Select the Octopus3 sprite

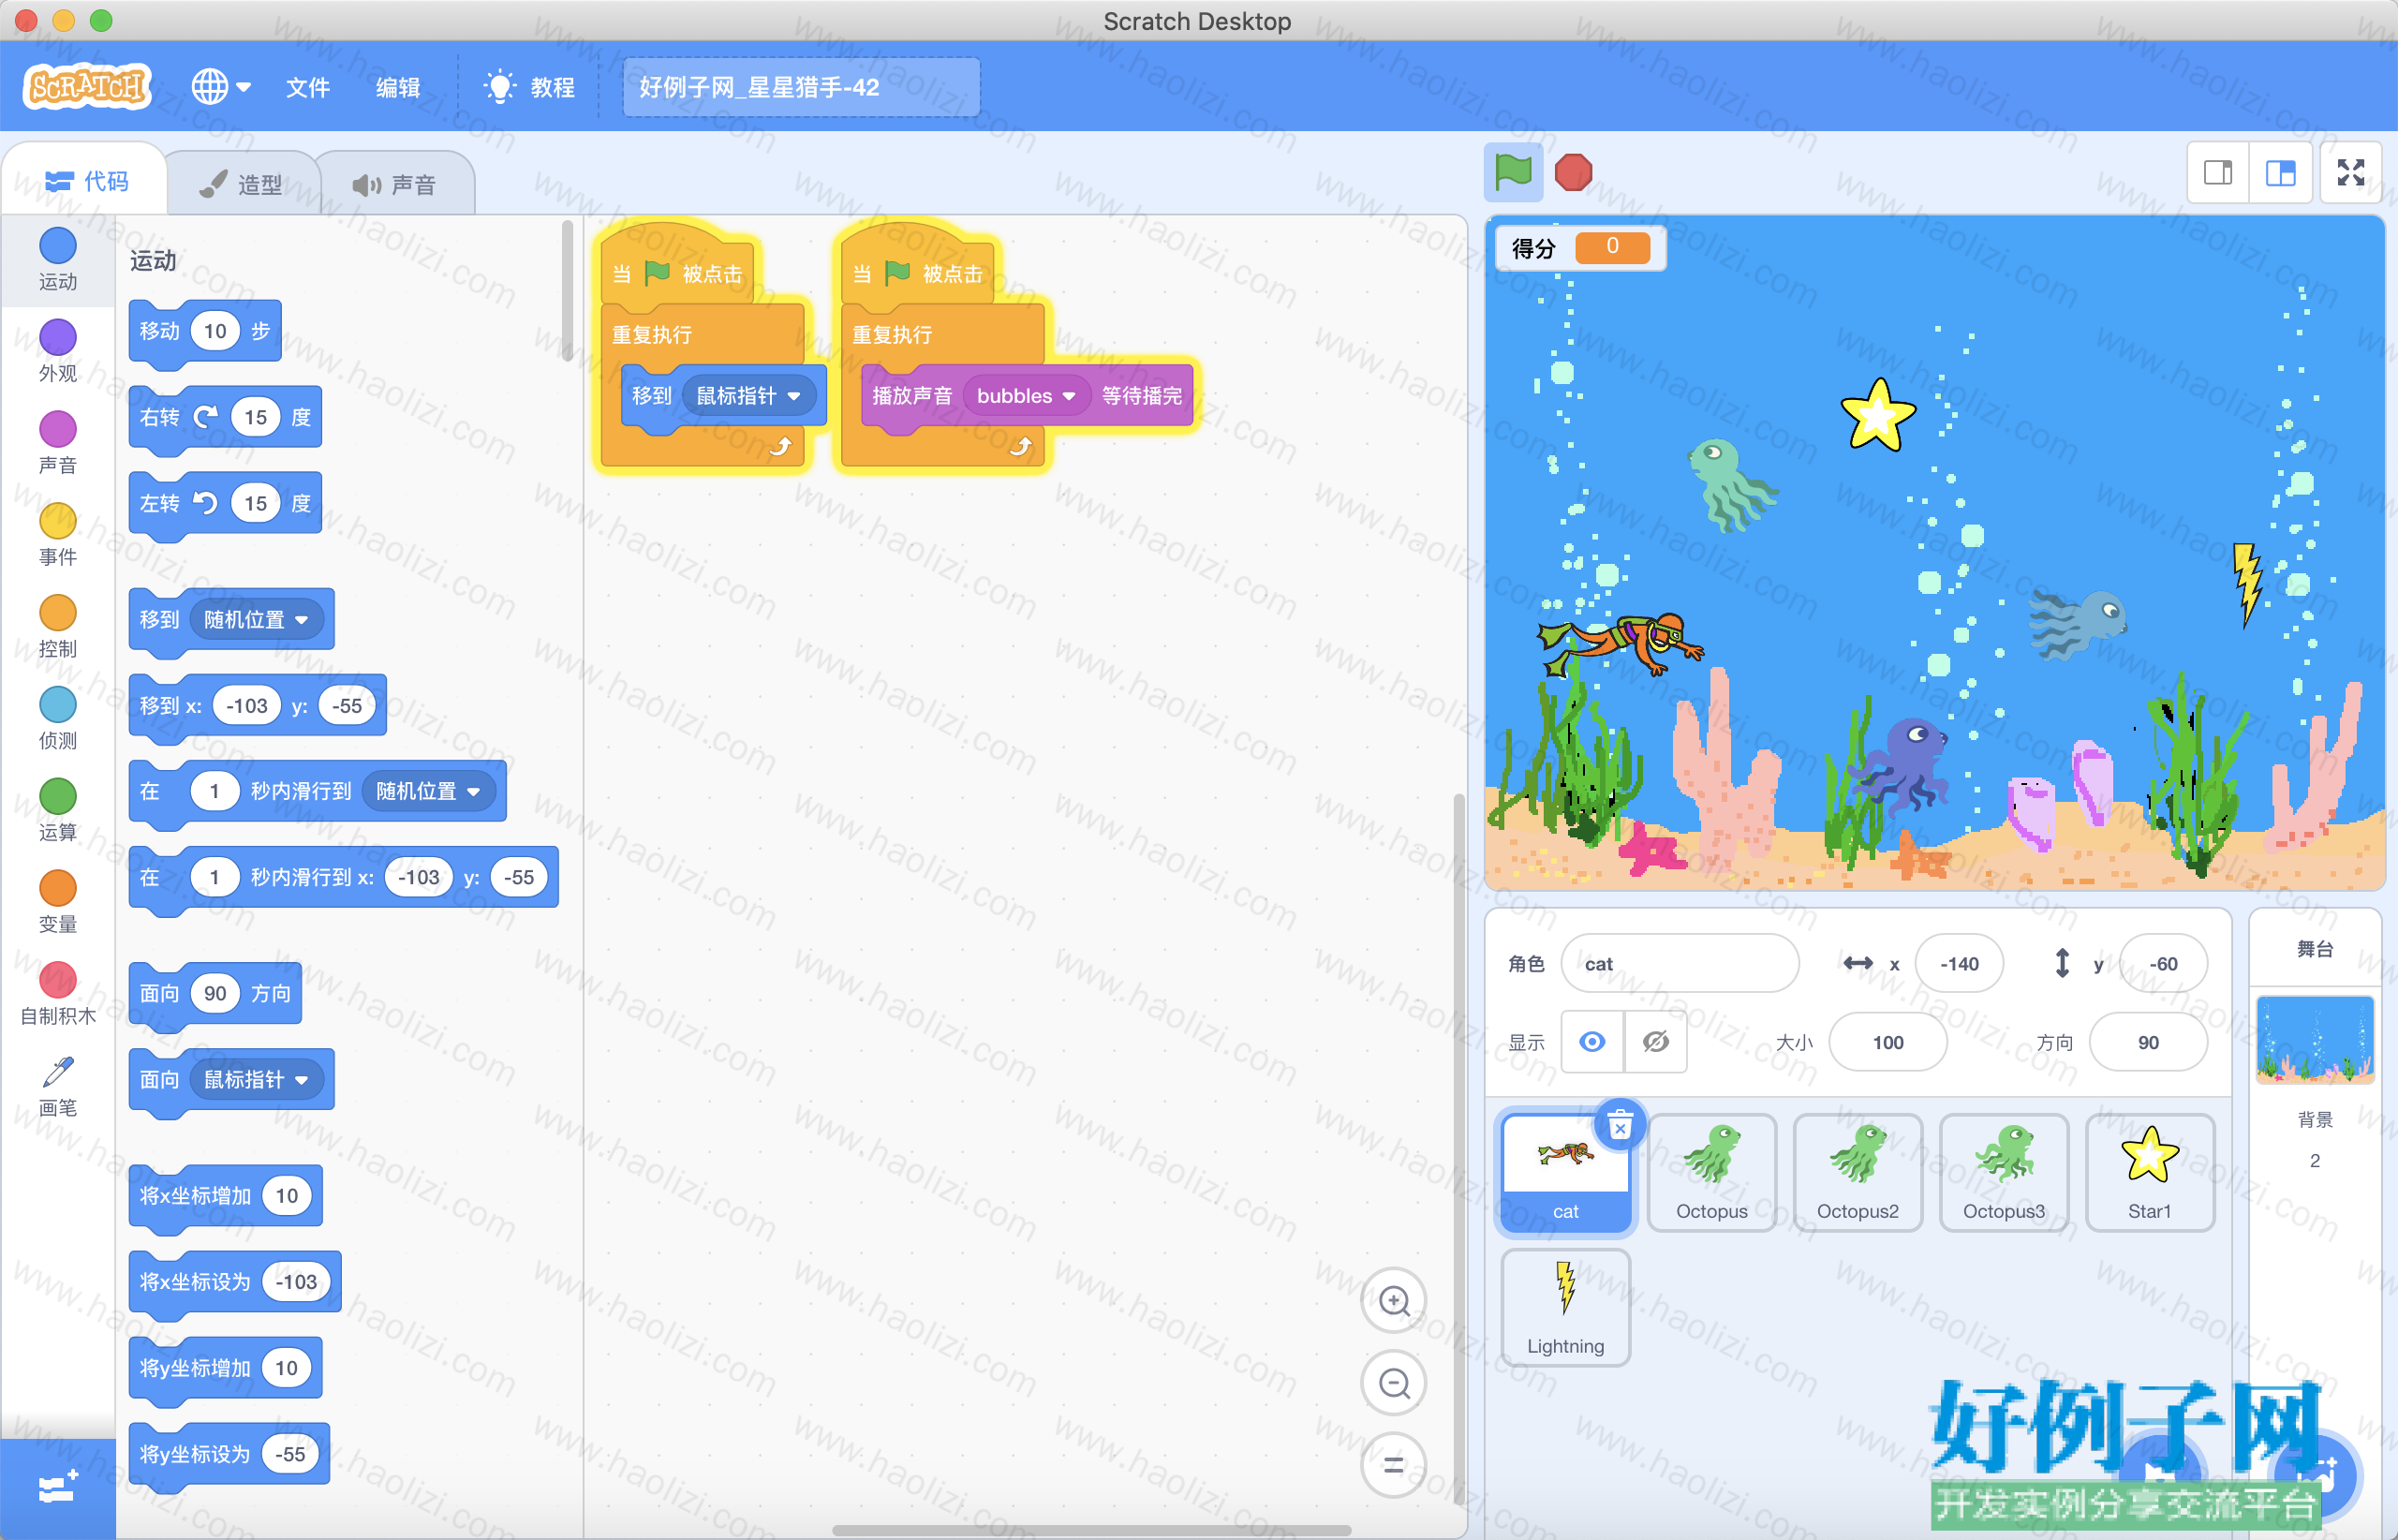coord(2004,1173)
